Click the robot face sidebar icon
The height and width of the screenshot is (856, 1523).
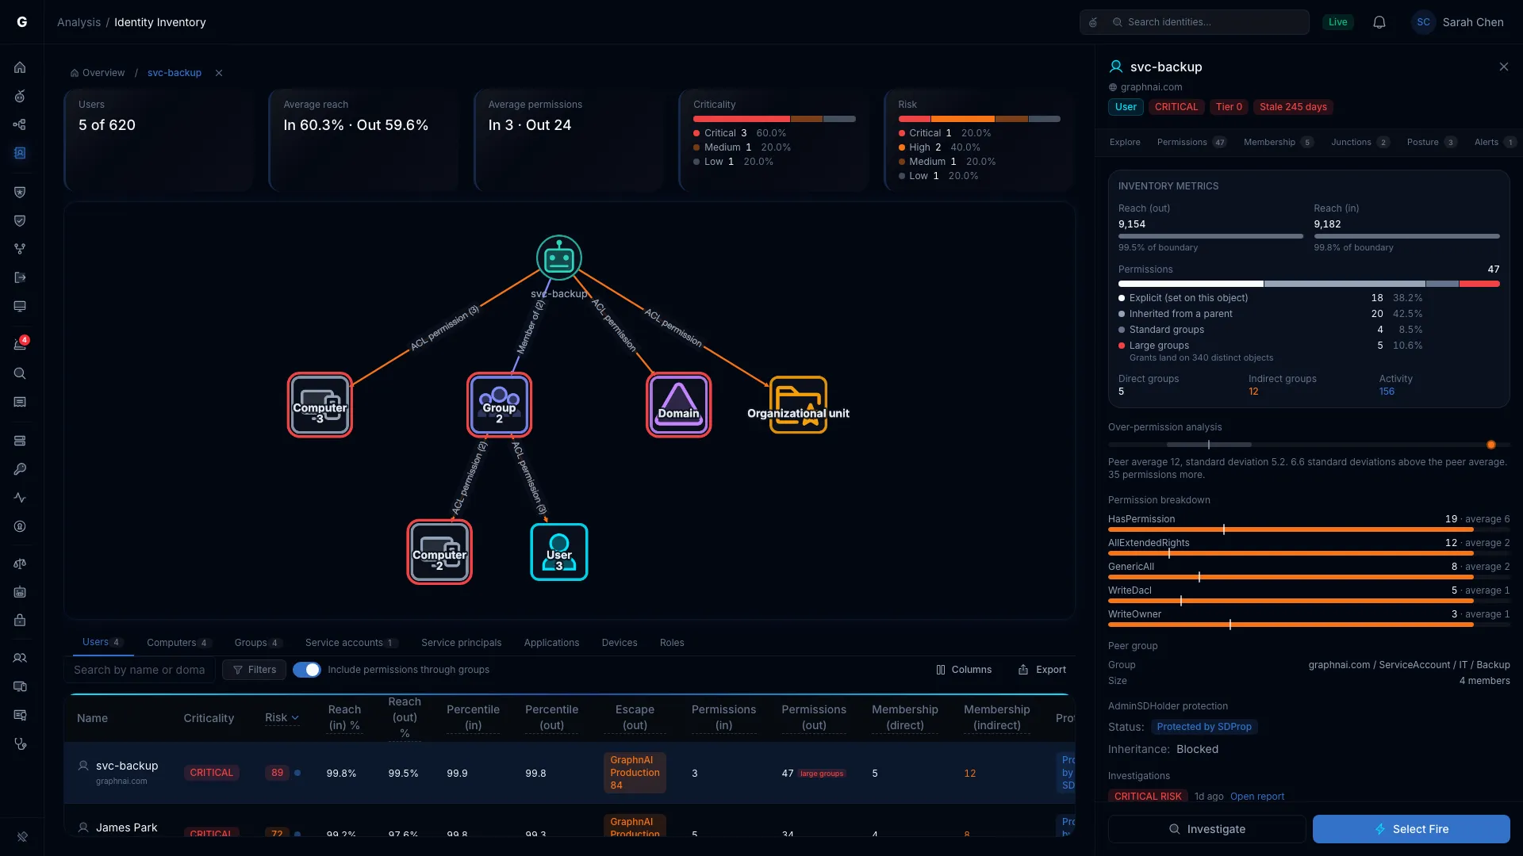pyautogui.click(x=20, y=592)
